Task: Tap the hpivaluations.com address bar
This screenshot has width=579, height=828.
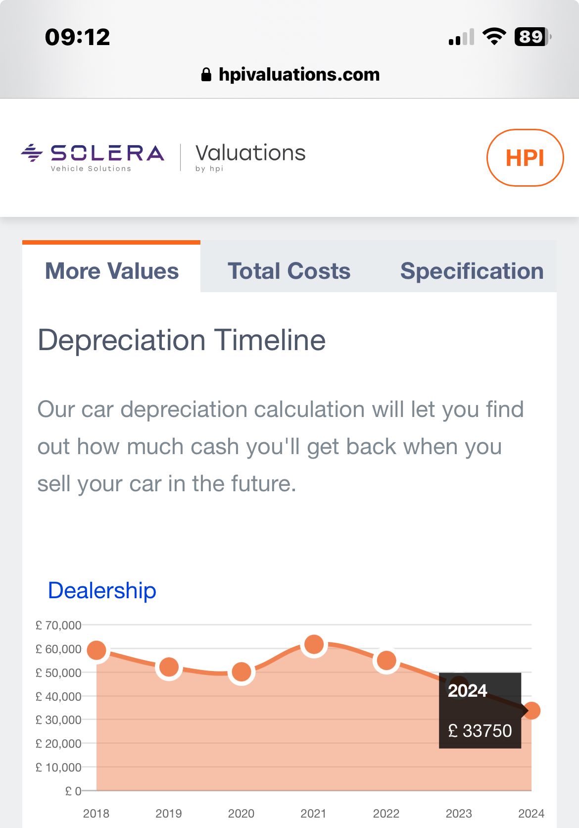Action: [298, 75]
